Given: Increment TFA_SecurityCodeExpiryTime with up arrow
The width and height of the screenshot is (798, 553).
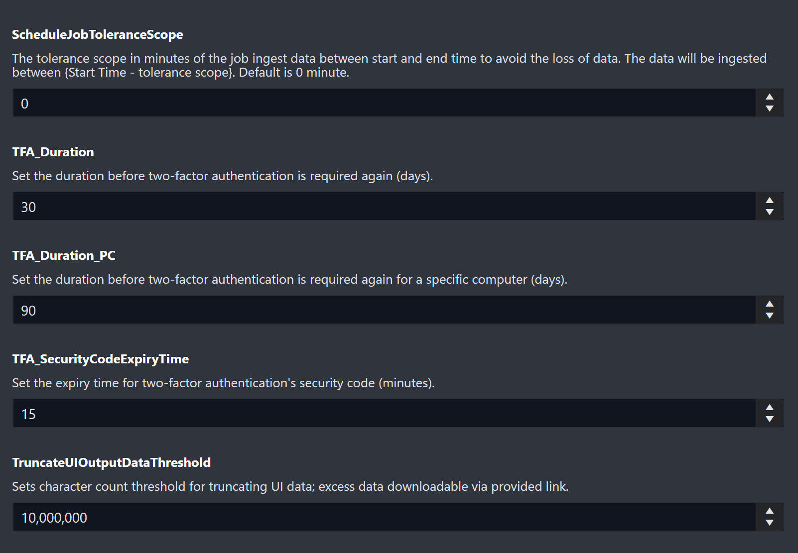Looking at the screenshot, I should point(770,408).
